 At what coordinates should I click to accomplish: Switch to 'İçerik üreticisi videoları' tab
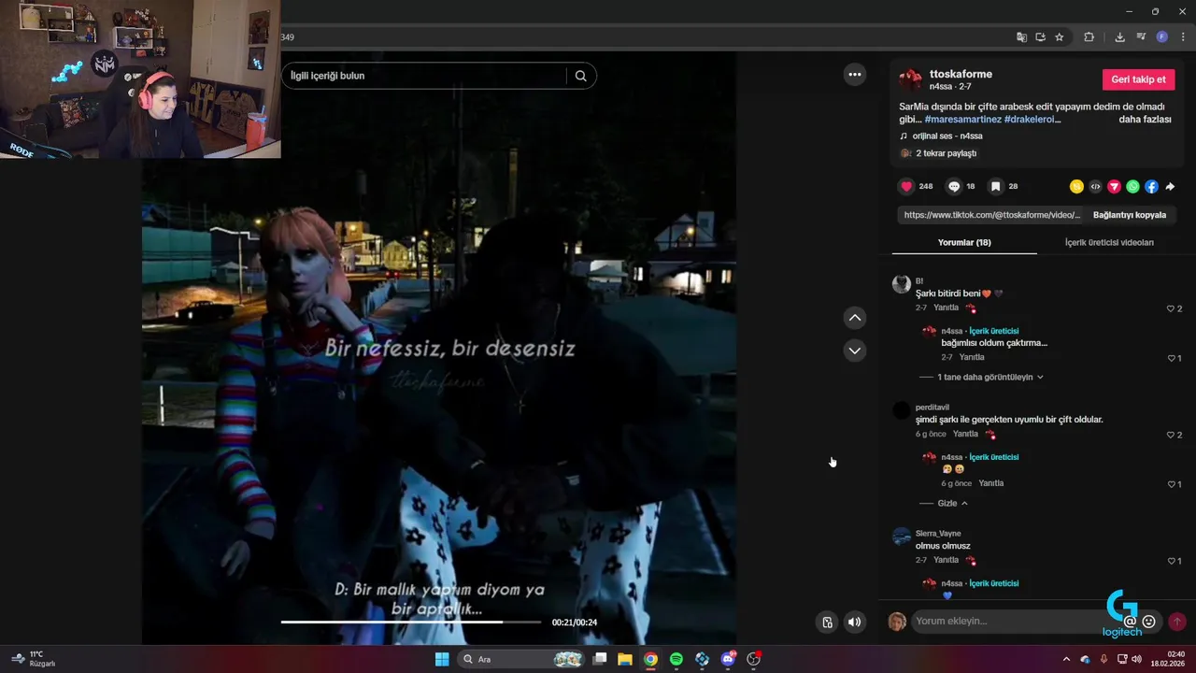(x=1109, y=242)
